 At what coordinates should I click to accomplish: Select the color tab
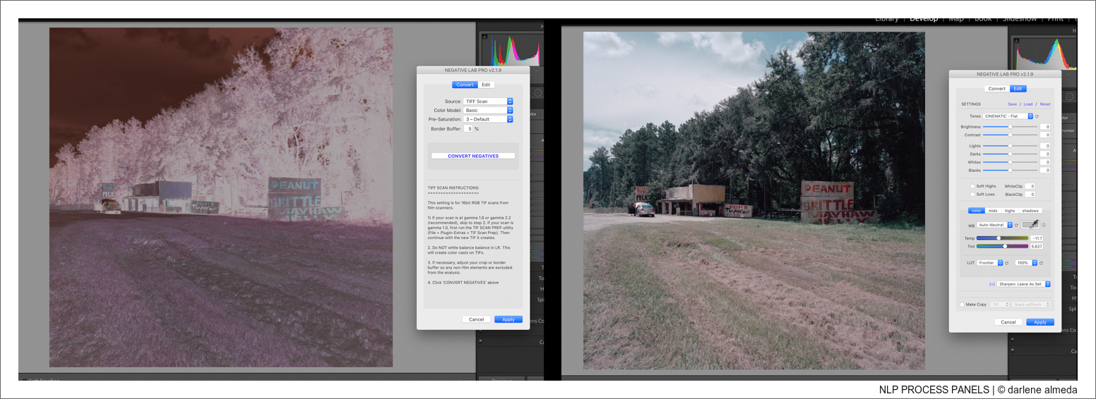(977, 211)
